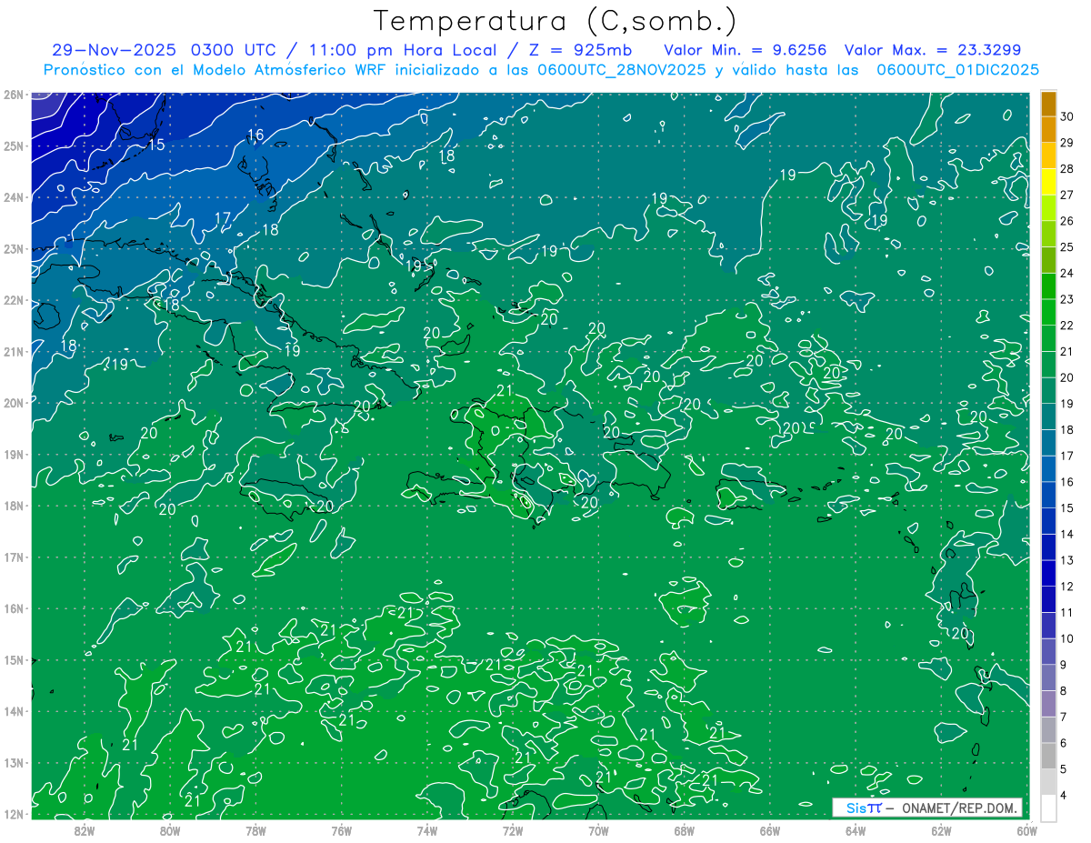This screenshot has height=843, width=1091.
Task: Click the "11:00 pm Hora Local" text
Action: [x=402, y=50]
